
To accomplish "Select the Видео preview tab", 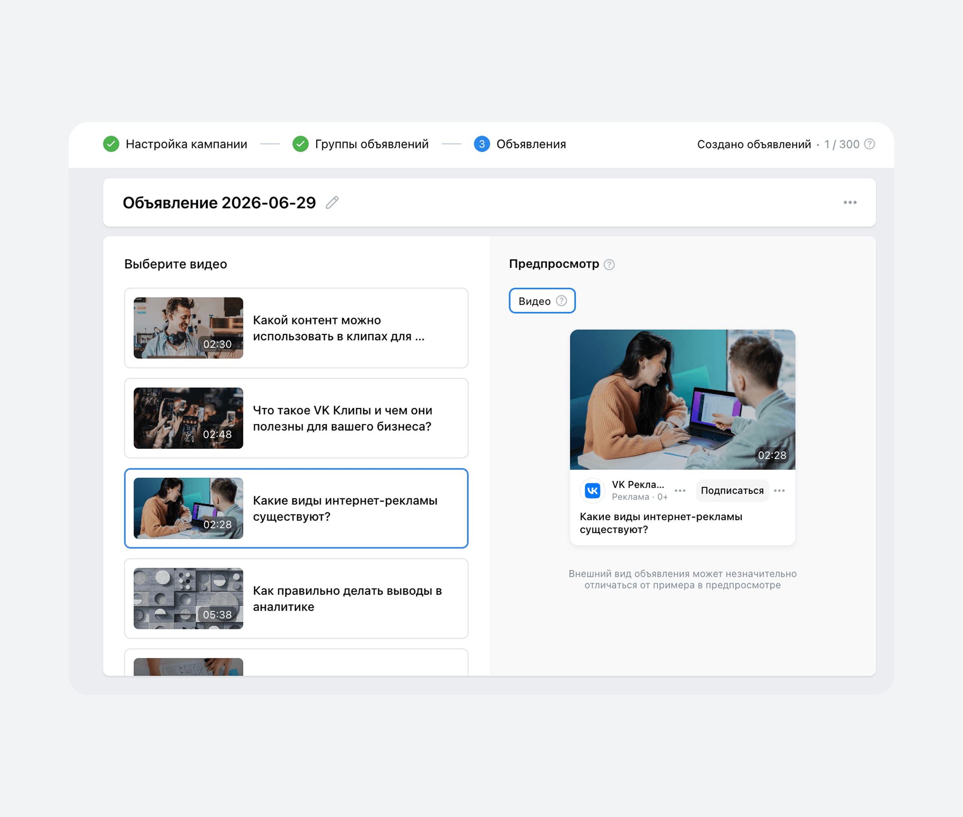I will click(x=542, y=301).
